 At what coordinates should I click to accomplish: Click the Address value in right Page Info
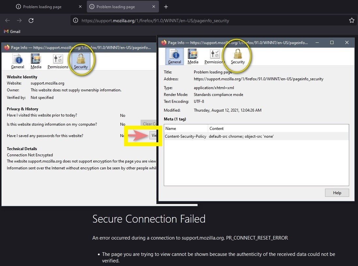tap(258, 79)
